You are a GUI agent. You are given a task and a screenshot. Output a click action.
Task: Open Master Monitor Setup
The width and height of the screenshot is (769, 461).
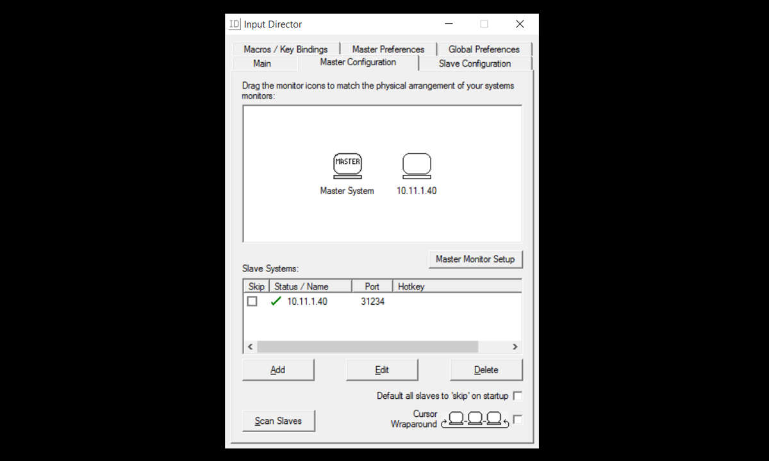(475, 259)
